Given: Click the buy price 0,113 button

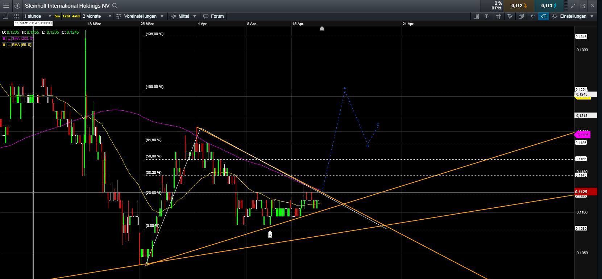Looking at the screenshot, I should (548, 6).
